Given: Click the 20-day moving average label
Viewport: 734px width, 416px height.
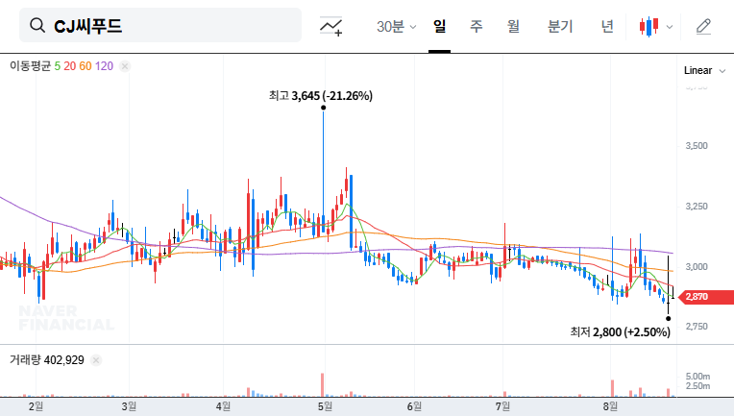Looking at the screenshot, I should (x=70, y=66).
